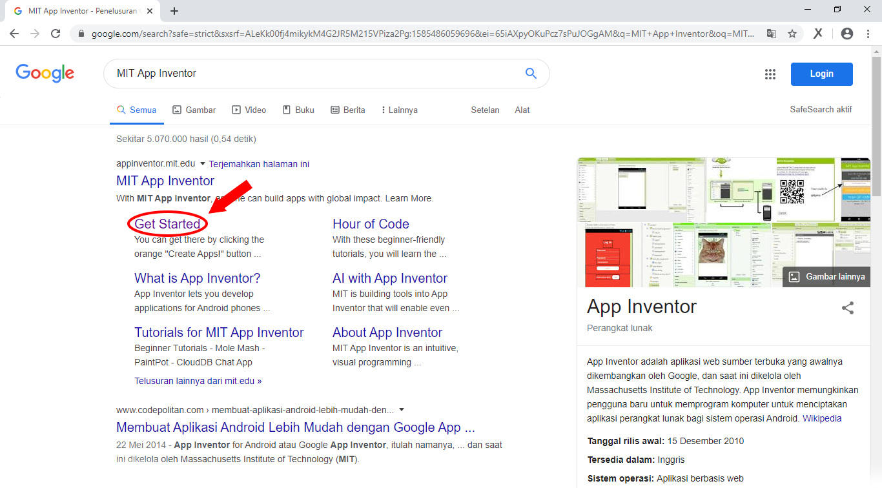
Task: Open Setelan search settings
Action: coord(486,110)
